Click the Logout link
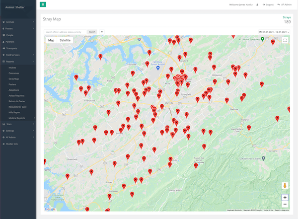The width and height of the screenshot is (298, 219). (x=268, y=5)
